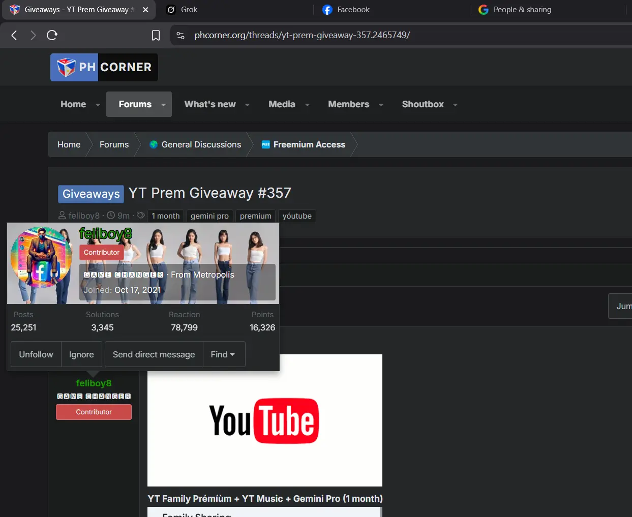Click the premium tag

(256, 216)
